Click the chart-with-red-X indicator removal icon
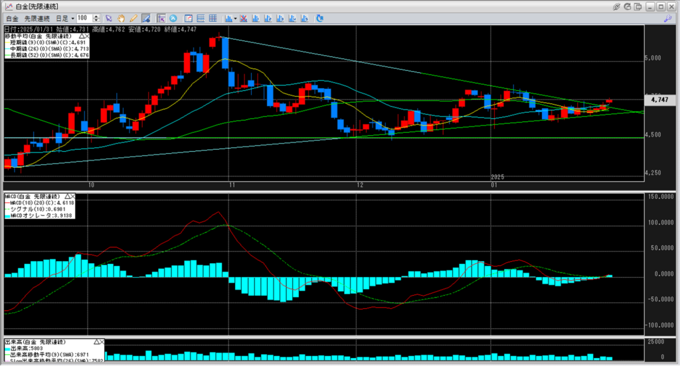Image resolution: width=680 pixels, height=366 pixels. tap(245, 18)
